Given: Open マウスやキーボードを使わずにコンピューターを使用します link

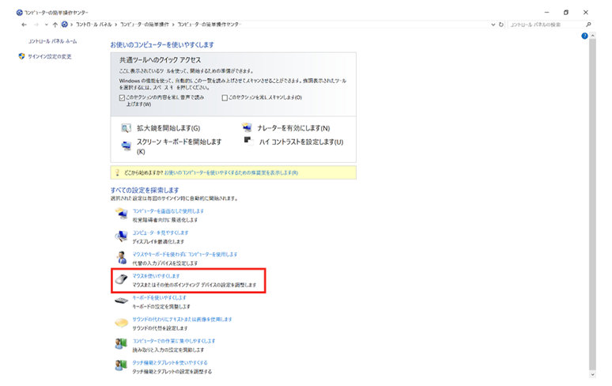Looking at the screenshot, I should pos(185,255).
